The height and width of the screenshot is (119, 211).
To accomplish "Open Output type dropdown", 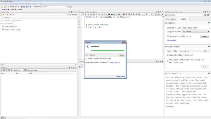I will (196, 32).
